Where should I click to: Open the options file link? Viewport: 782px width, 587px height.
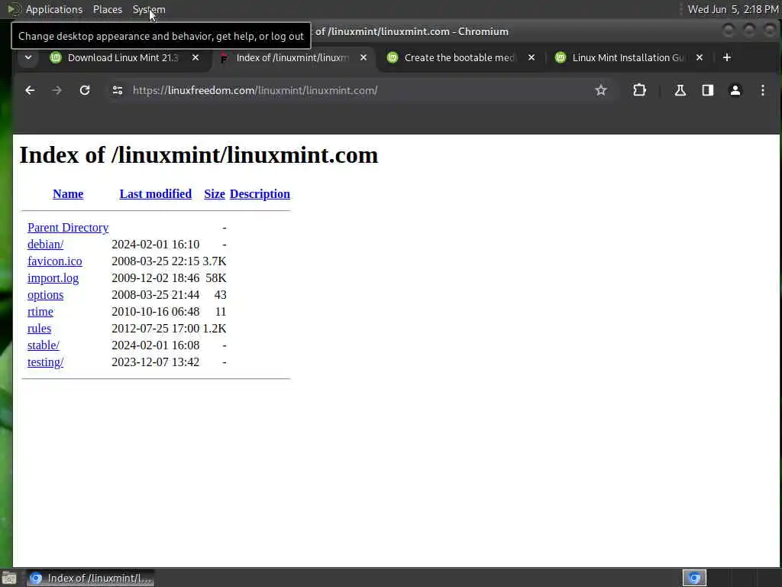45,295
